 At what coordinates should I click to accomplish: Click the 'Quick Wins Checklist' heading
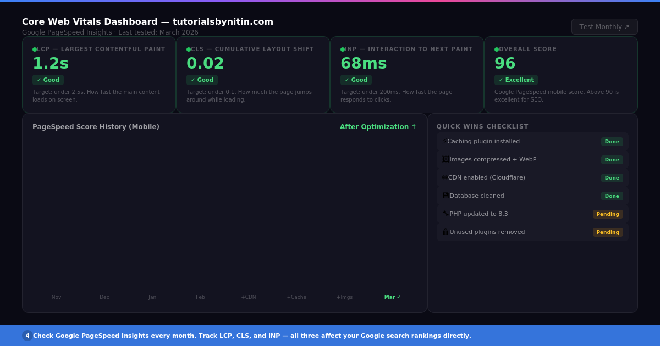point(482,127)
